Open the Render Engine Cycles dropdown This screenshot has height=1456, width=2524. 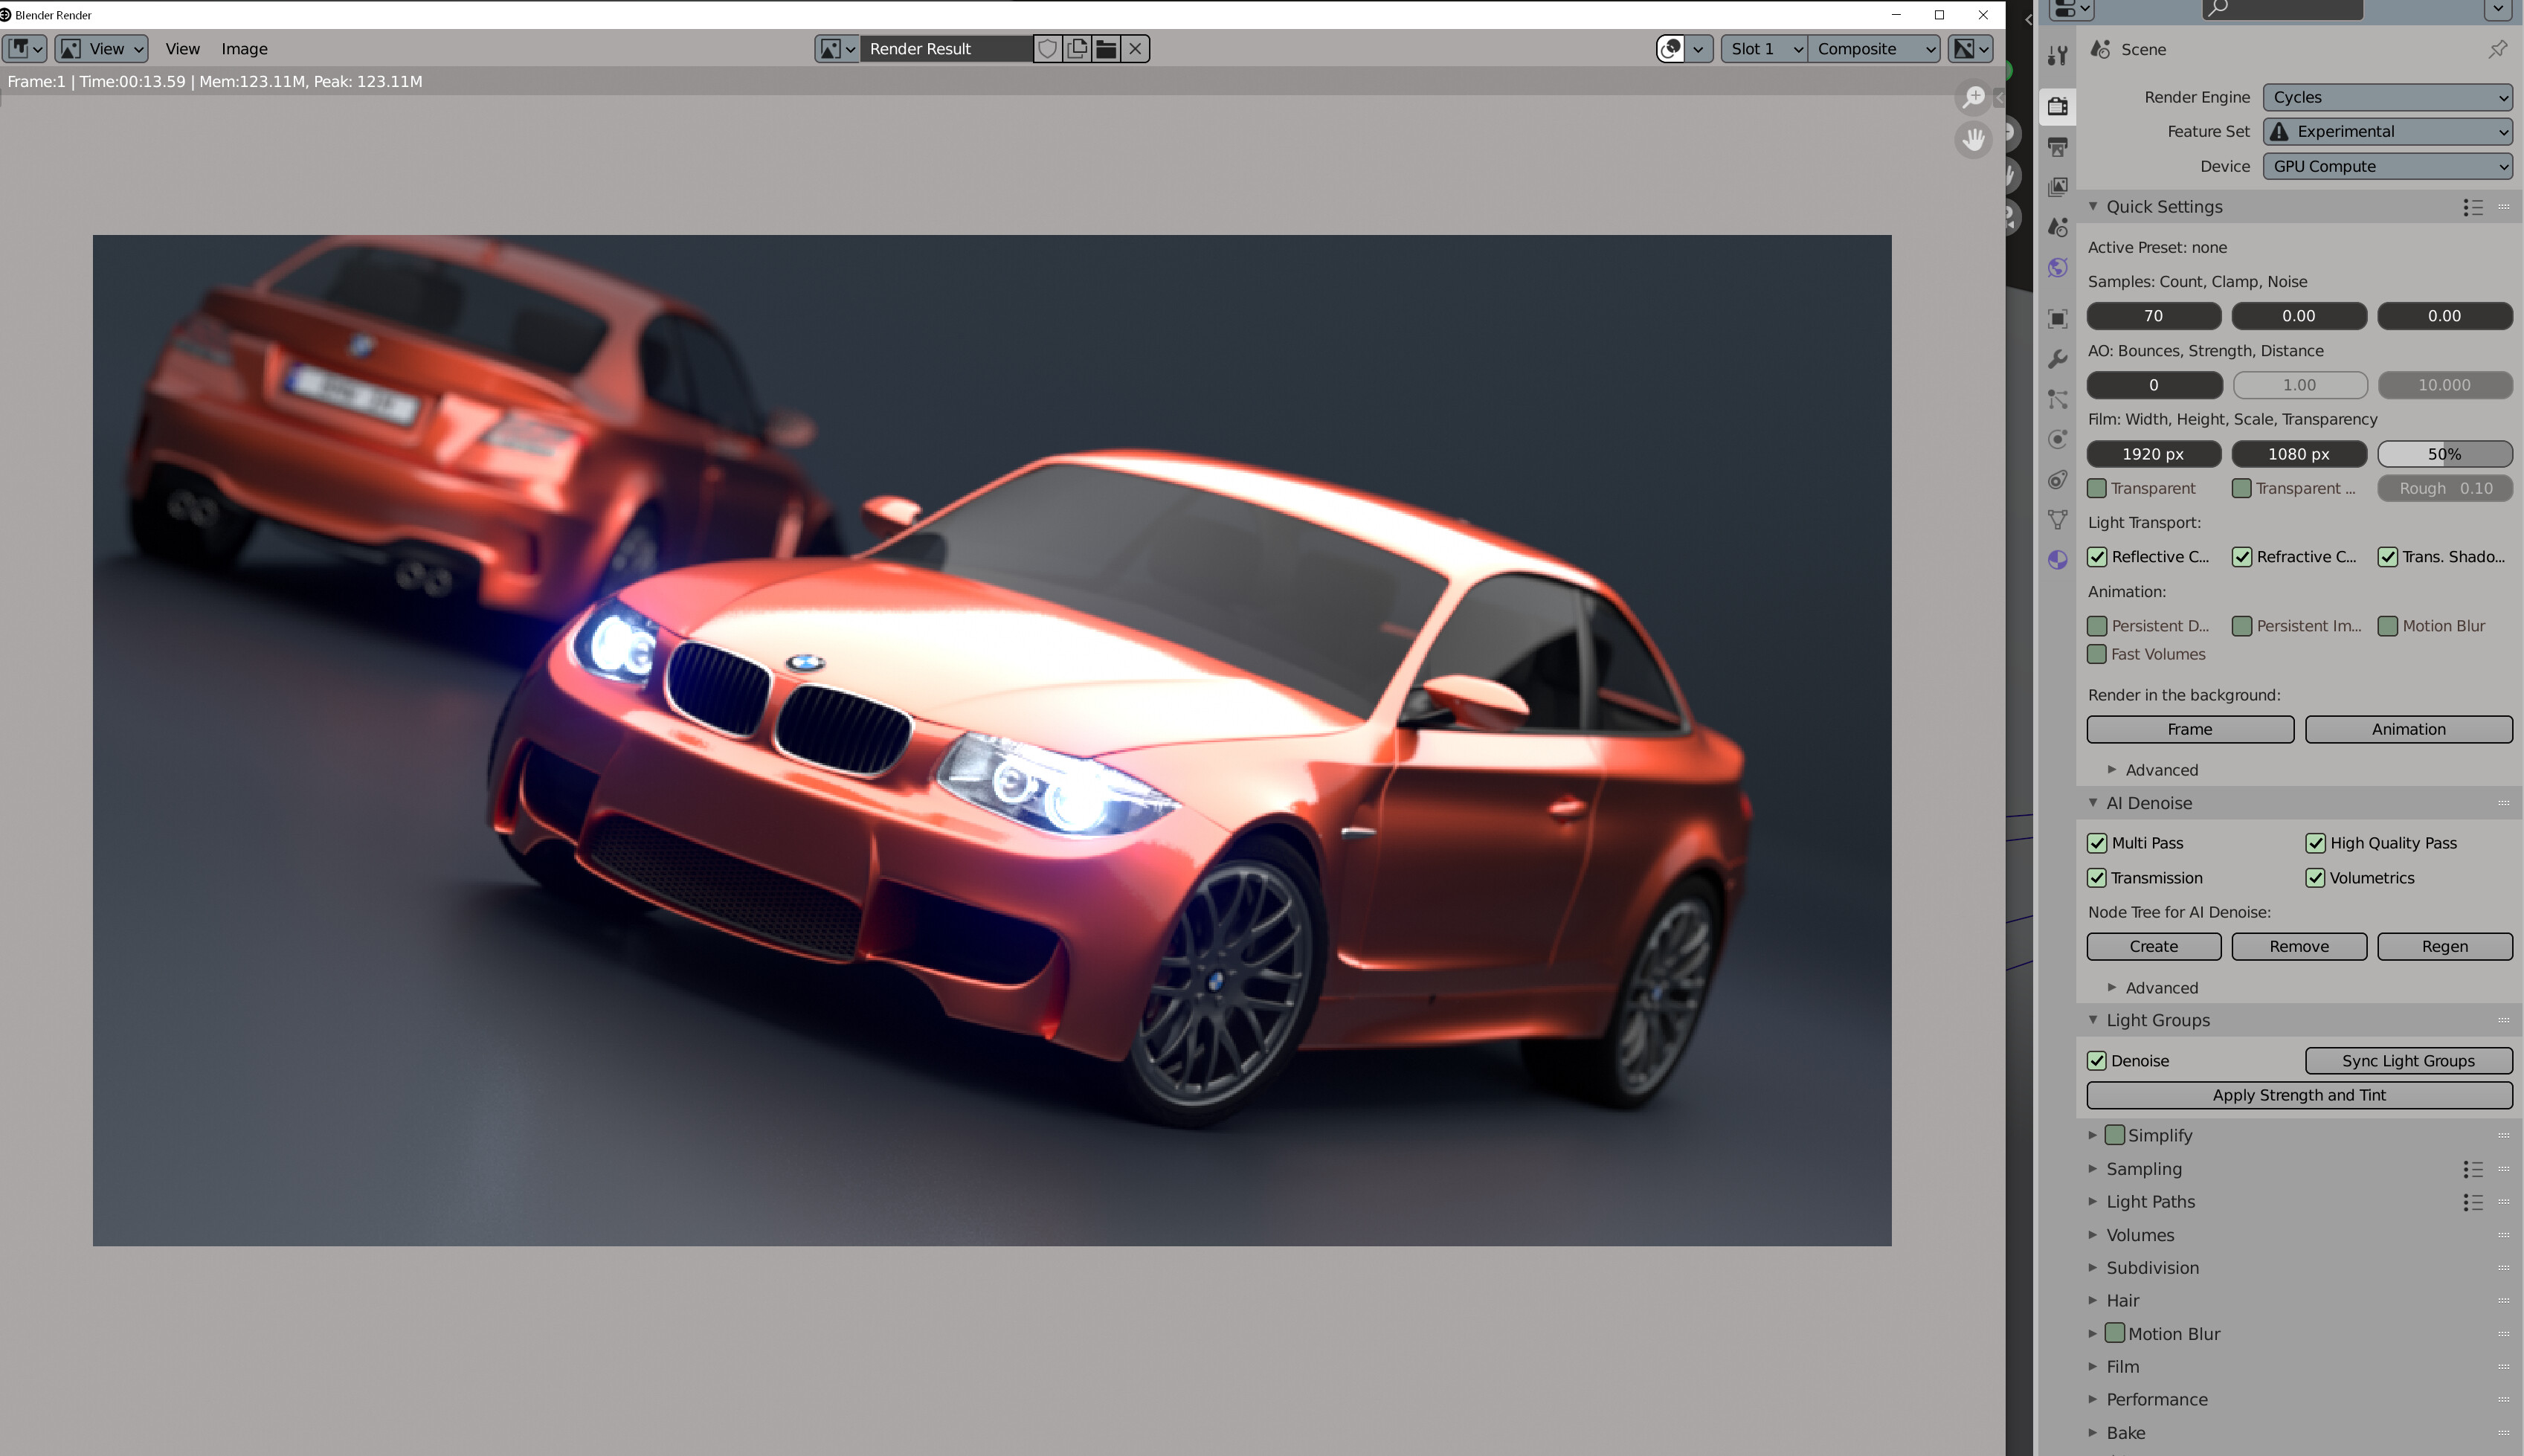(2388, 97)
